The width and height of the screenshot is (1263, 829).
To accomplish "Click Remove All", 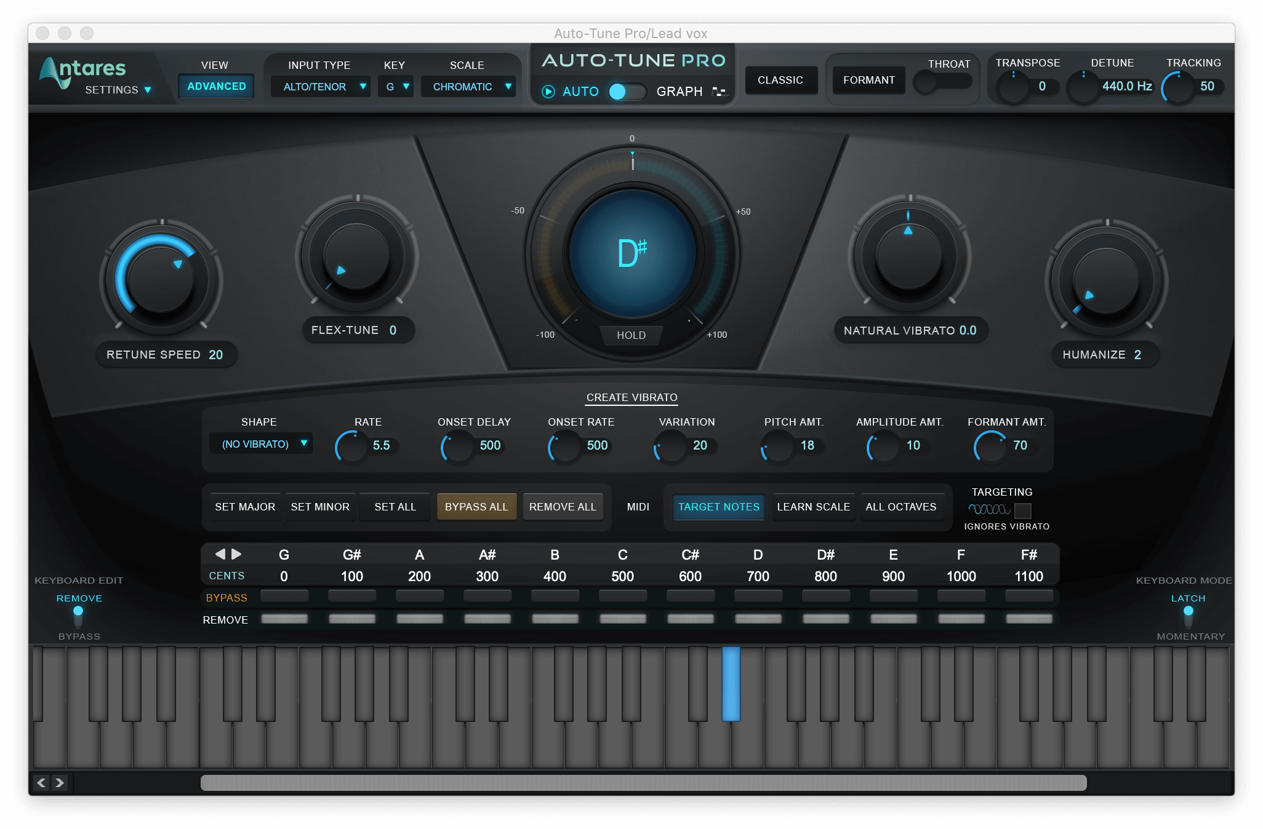I will pyautogui.click(x=563, y=507).
